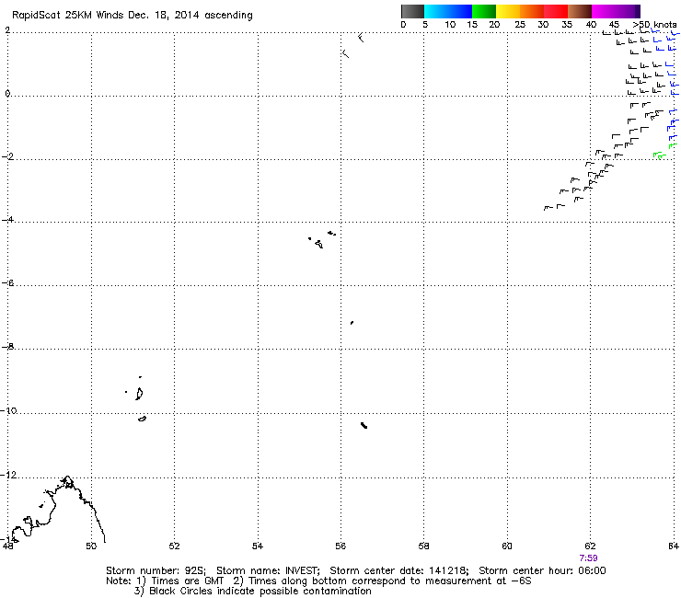Click the island outline near 10.4S 56.6E

point(364,425)
